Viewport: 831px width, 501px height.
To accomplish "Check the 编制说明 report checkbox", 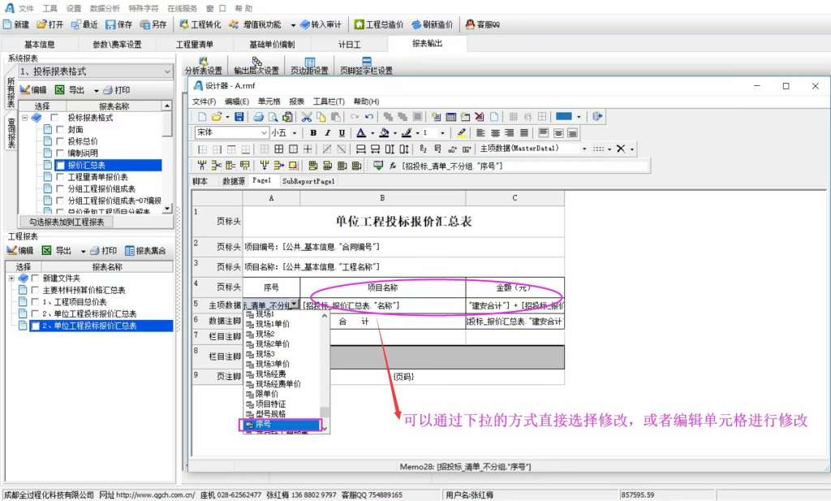I will click(60, 153).
